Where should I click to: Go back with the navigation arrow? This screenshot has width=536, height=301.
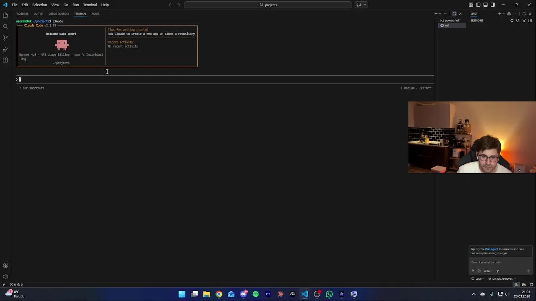pyautogui.click(x=170, y=5)
